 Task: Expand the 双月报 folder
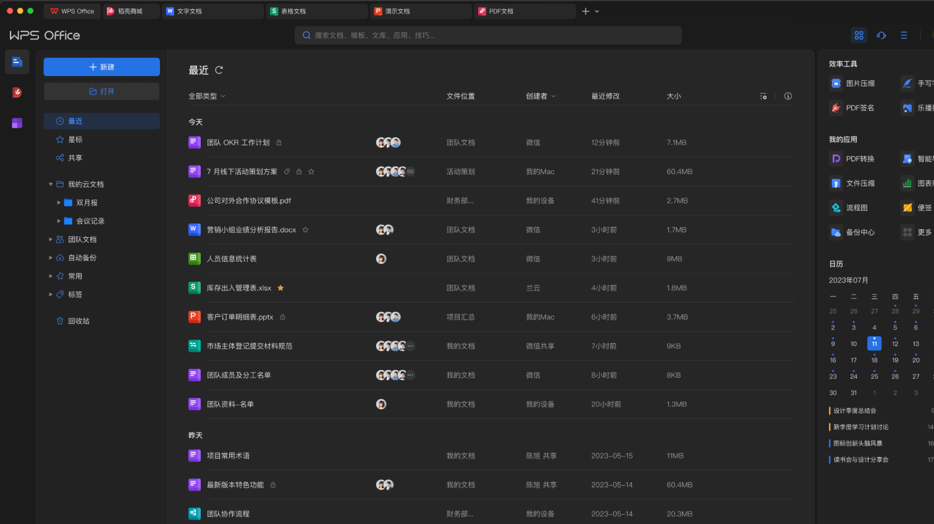(x=60, y=202)
